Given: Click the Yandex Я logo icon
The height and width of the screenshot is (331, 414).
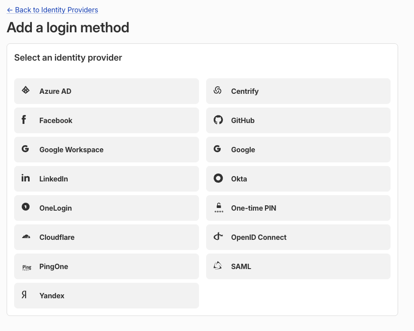Looking at the screenshot, I should (x=24, y=295).
